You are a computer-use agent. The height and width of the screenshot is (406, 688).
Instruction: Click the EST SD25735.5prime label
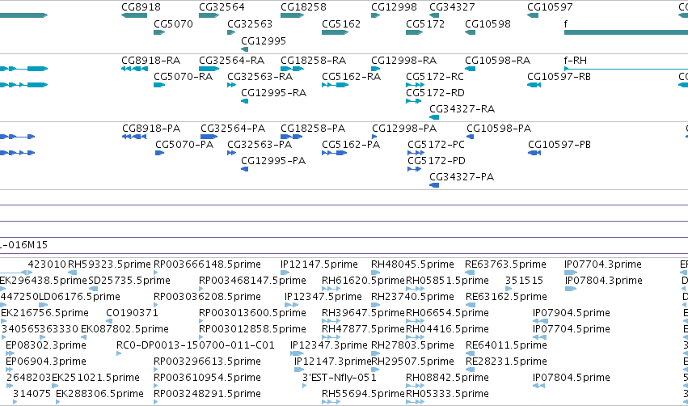point(129,281)
